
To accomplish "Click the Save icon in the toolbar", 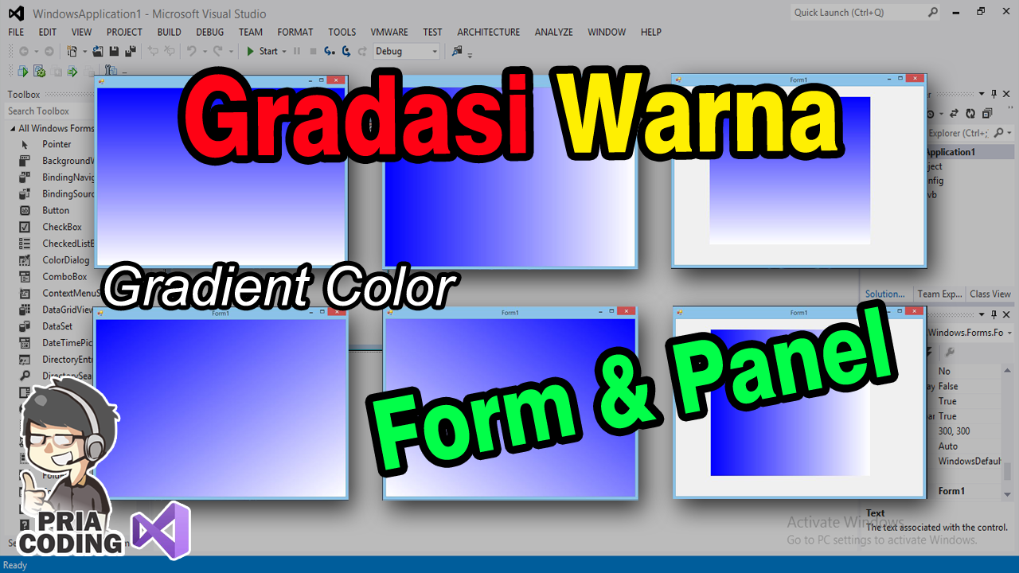I will click(114, 50).
